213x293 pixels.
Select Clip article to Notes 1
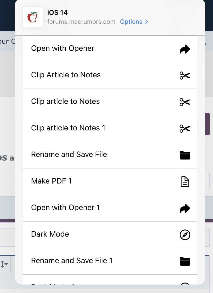coord(110,129)
